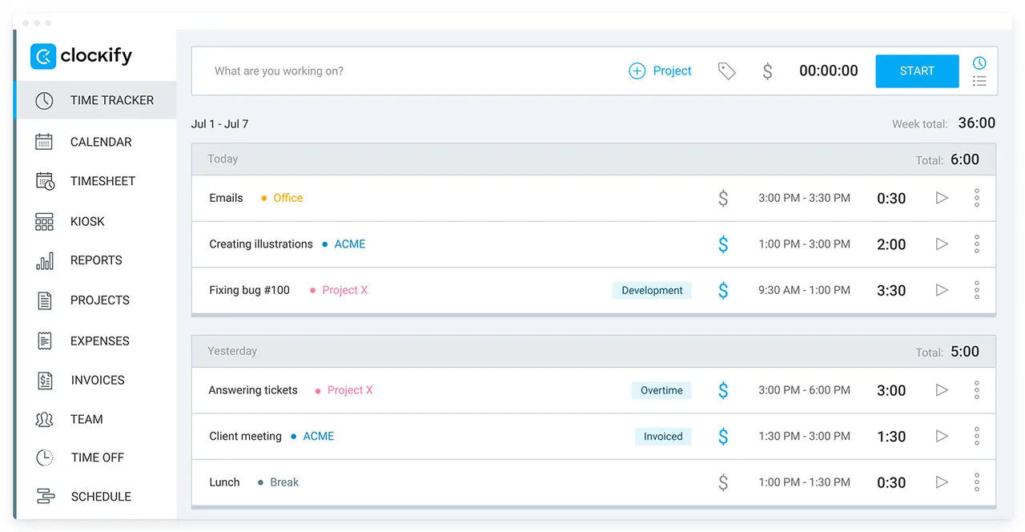Image resolution: width=1025 pixels, height=532 pixels.
Task: Select the Development tag on Fixing bug entry
Action: (652, 291)
